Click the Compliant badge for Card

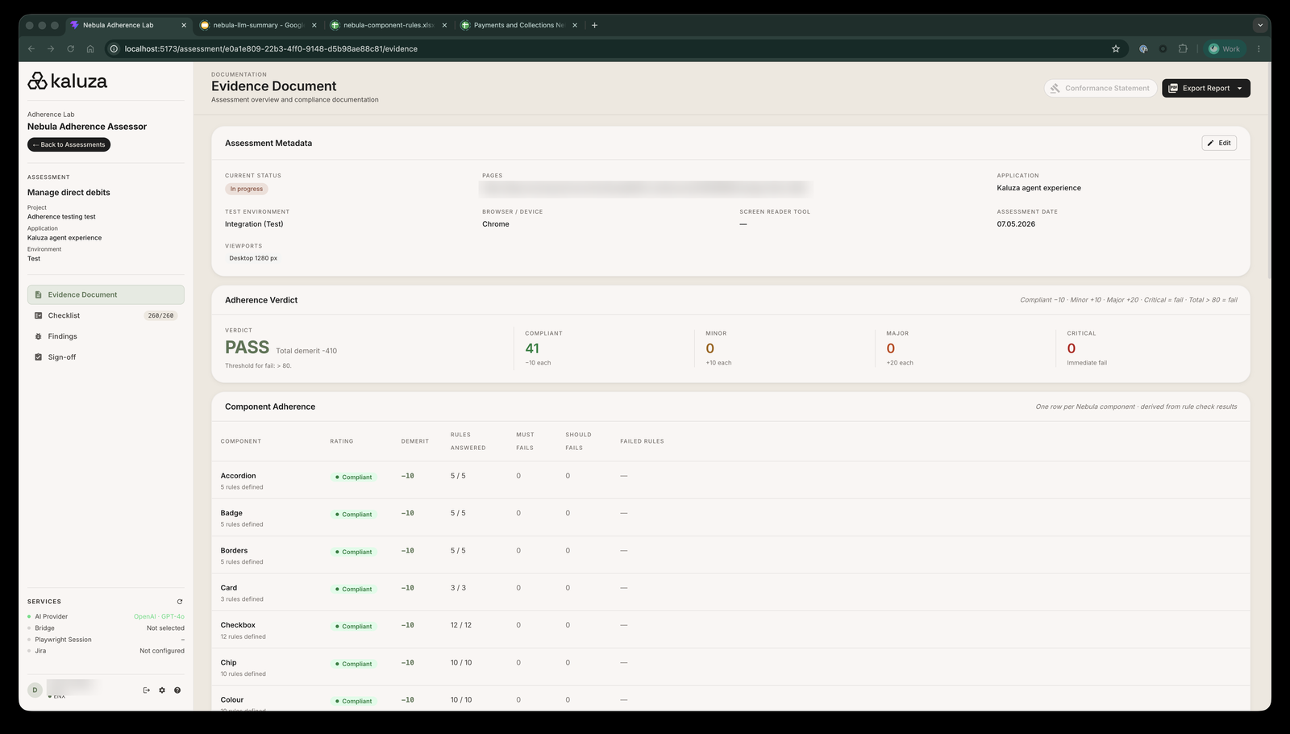pyautogui.click(x=354, y=589)
